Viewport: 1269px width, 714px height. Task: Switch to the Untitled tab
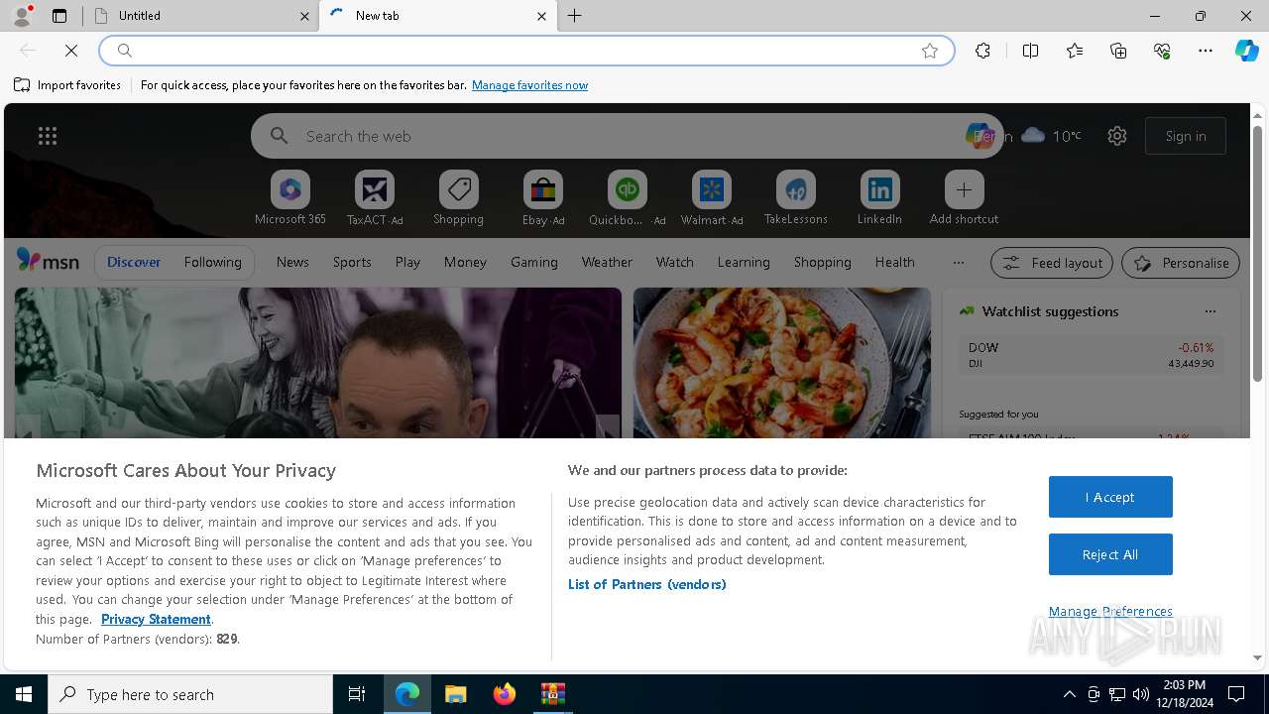tap(201, 16)
